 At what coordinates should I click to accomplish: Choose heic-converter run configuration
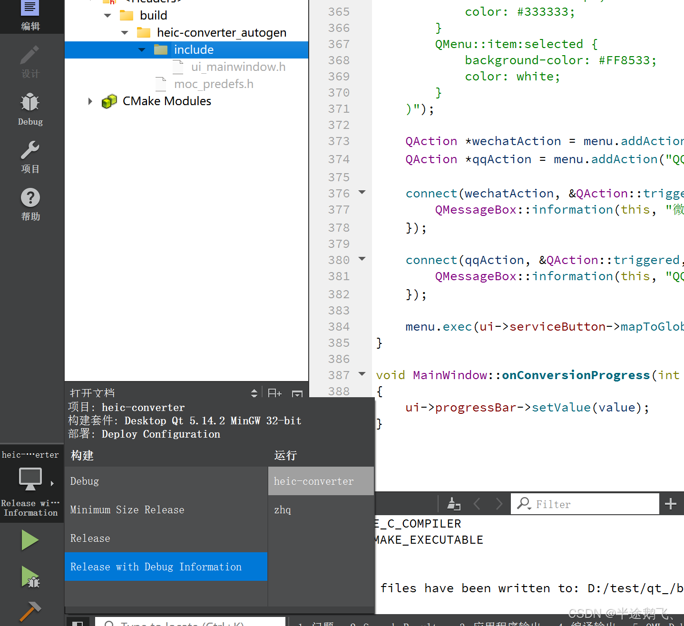[321, 481]
